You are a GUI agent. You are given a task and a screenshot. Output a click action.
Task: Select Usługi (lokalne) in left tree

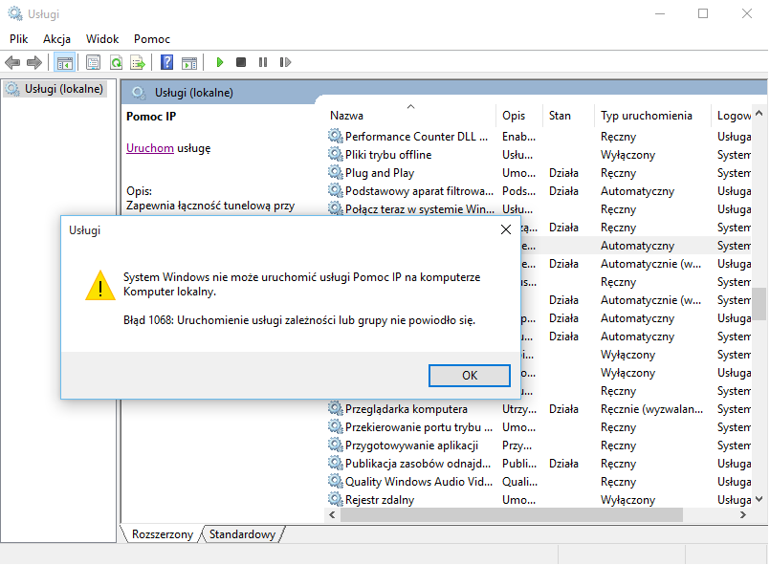pyautogui.click(x=55, y=89)
